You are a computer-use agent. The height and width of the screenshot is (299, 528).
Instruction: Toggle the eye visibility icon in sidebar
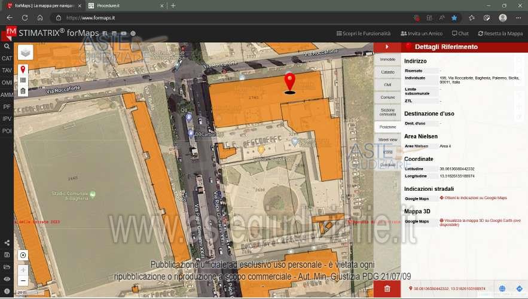tap(7, 279)
